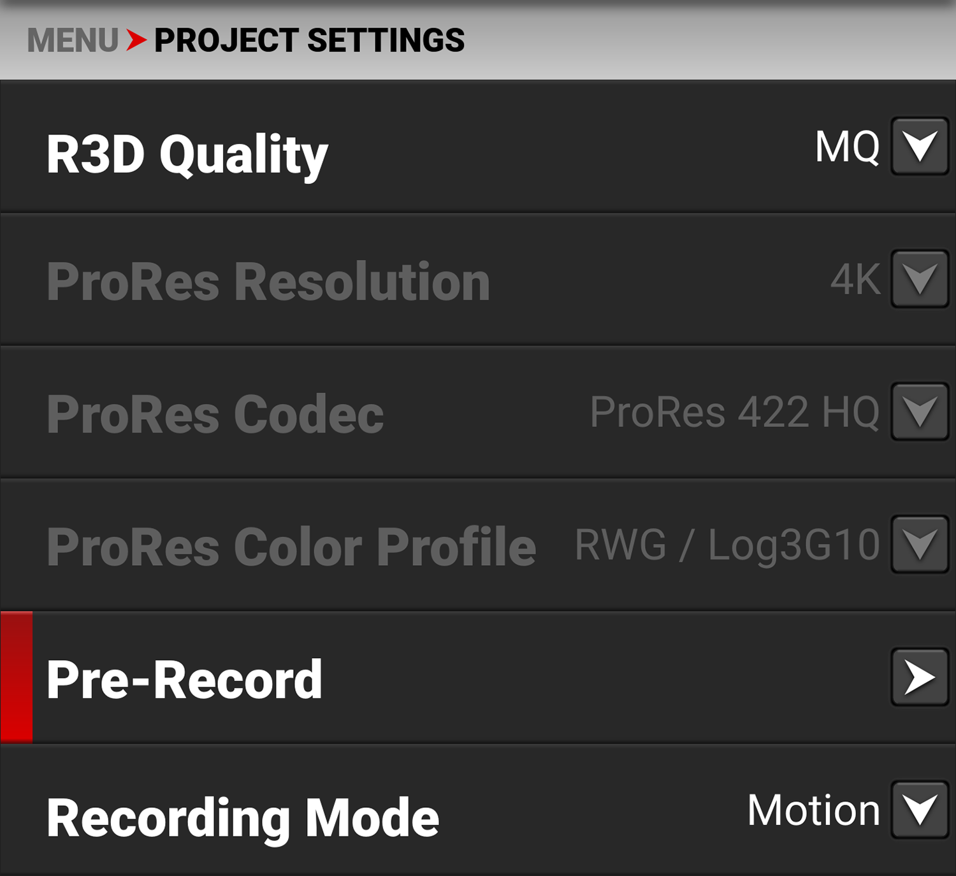Open the Recording Mode dropdown arrow
The image size is (956, 876).
pos(920,810)
